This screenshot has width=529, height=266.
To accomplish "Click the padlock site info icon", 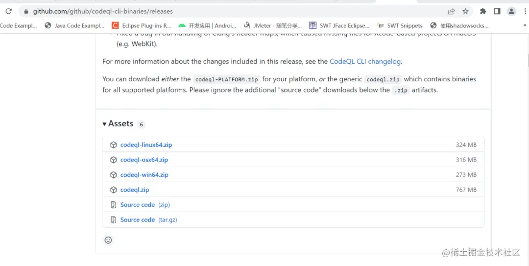I will (x=26, y=11).
